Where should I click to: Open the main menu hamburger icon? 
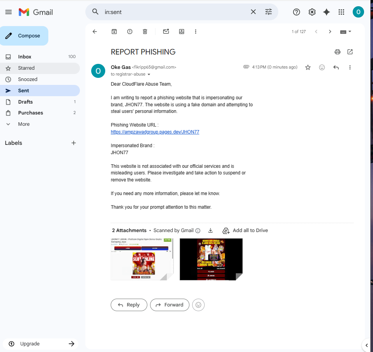coord(8,12)
